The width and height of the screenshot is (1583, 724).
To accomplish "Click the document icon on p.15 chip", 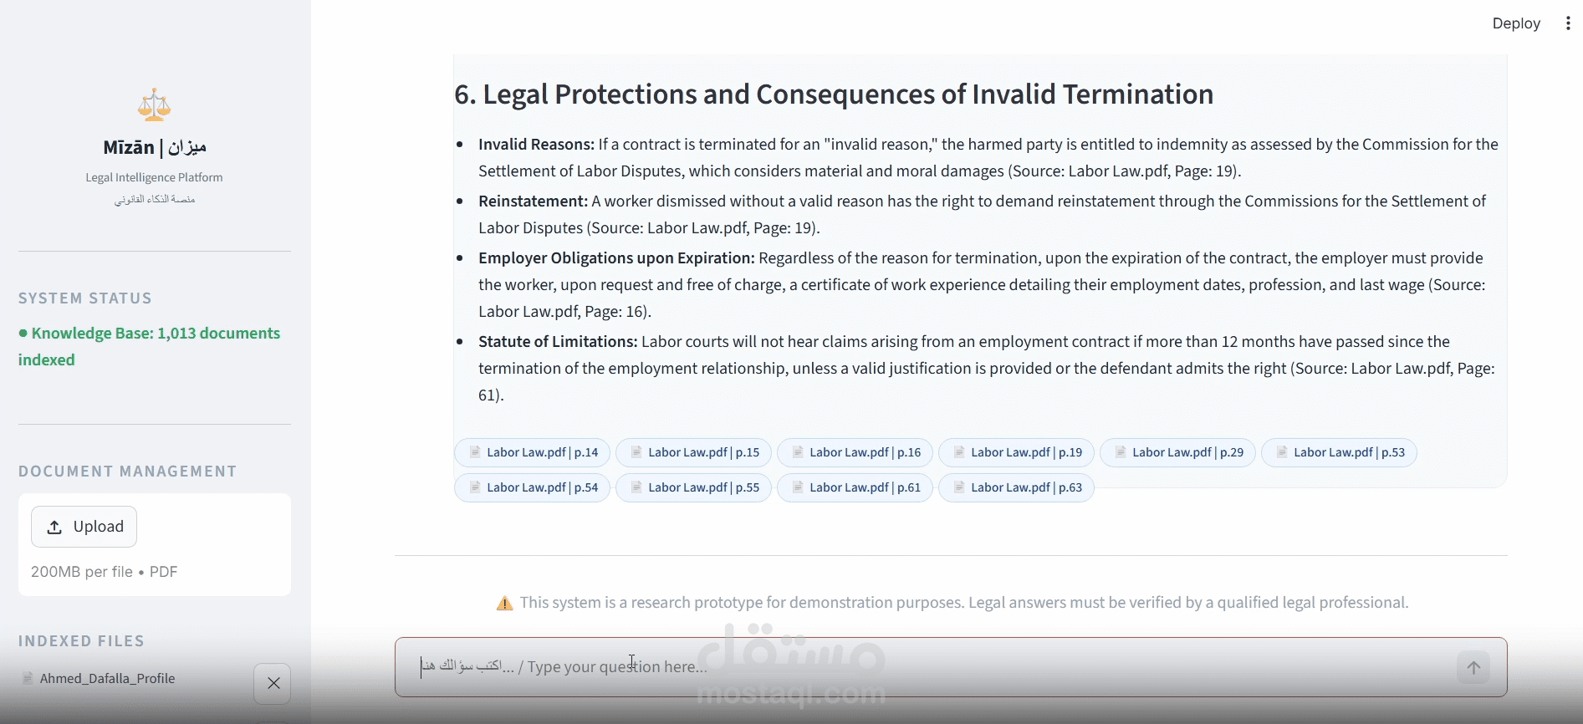I will [636, 452].
